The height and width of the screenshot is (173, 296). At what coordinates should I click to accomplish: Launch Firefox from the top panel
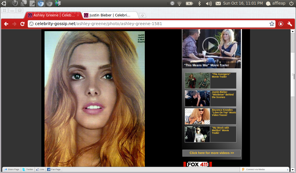(x=15, y=3)
